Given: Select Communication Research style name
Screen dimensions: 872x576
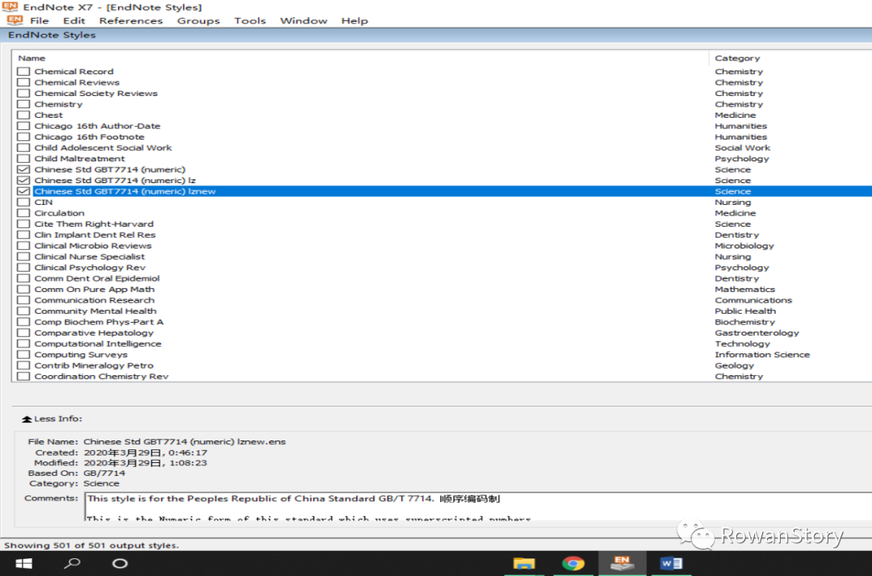Looking at the screenshot, I should pos(94,300).
